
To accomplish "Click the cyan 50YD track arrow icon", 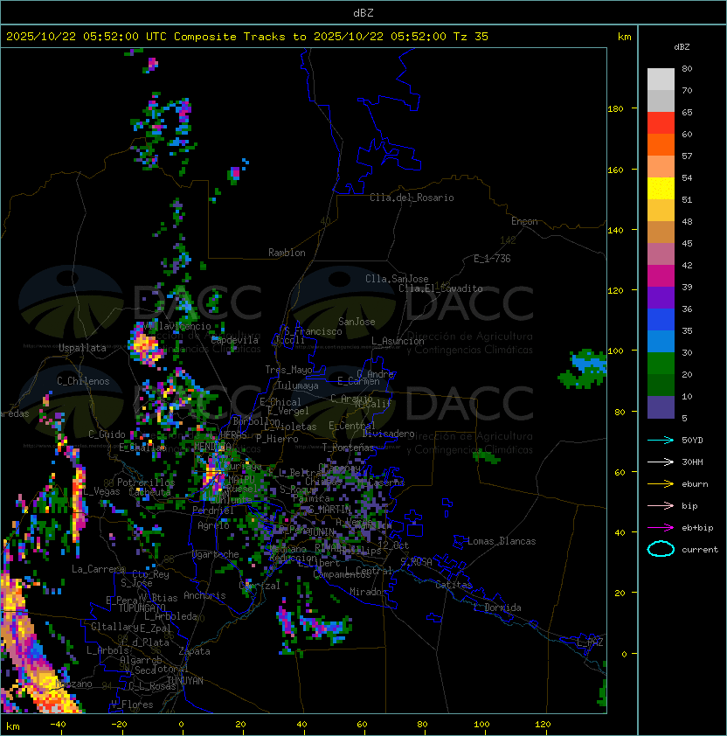I will (661, 440).
